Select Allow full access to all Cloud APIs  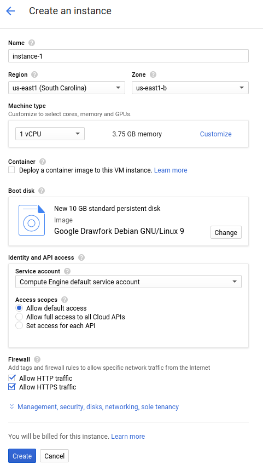[x=19, y=317]
